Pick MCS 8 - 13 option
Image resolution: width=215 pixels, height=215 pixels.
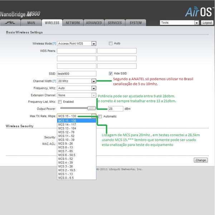(x=77, y=147)
